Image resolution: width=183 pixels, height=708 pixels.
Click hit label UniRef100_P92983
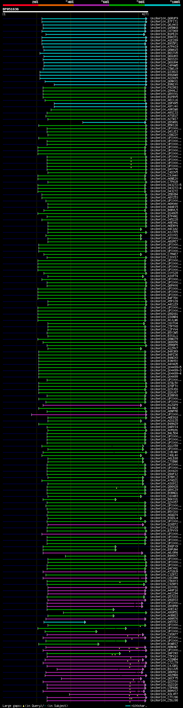(164, 87)
